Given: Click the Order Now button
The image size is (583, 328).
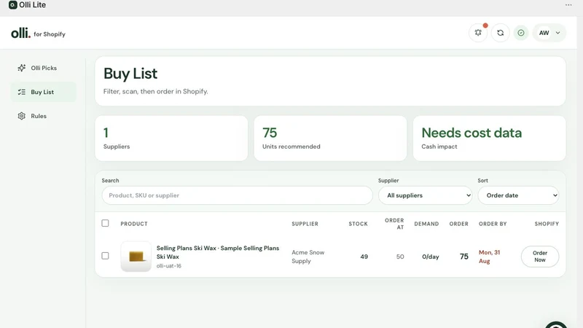Looking at the screenshot, I should coord(540,257).
